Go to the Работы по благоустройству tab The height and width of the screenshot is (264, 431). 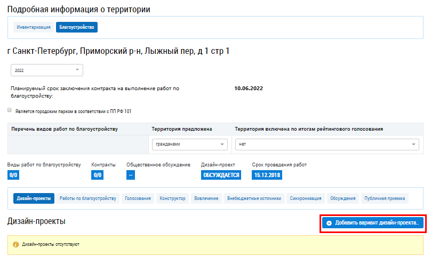click(88, 198)
